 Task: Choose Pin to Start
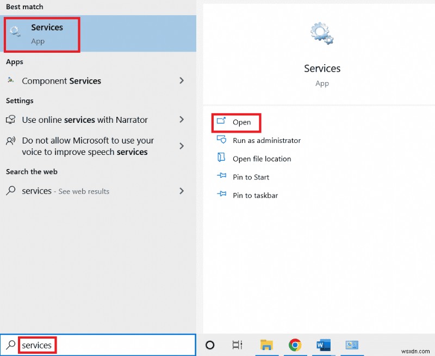coord(251,177)
